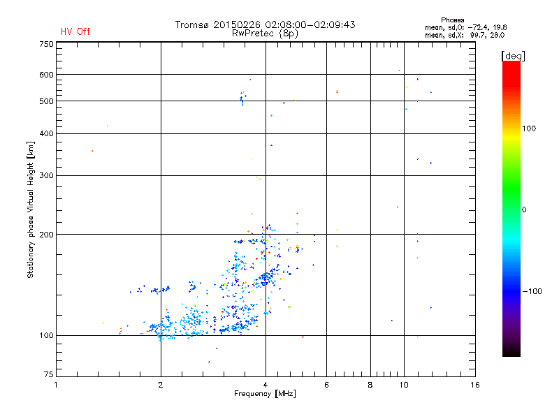
Task: Click the 2 MHz frequency tick label
Action: pos(161,385)
